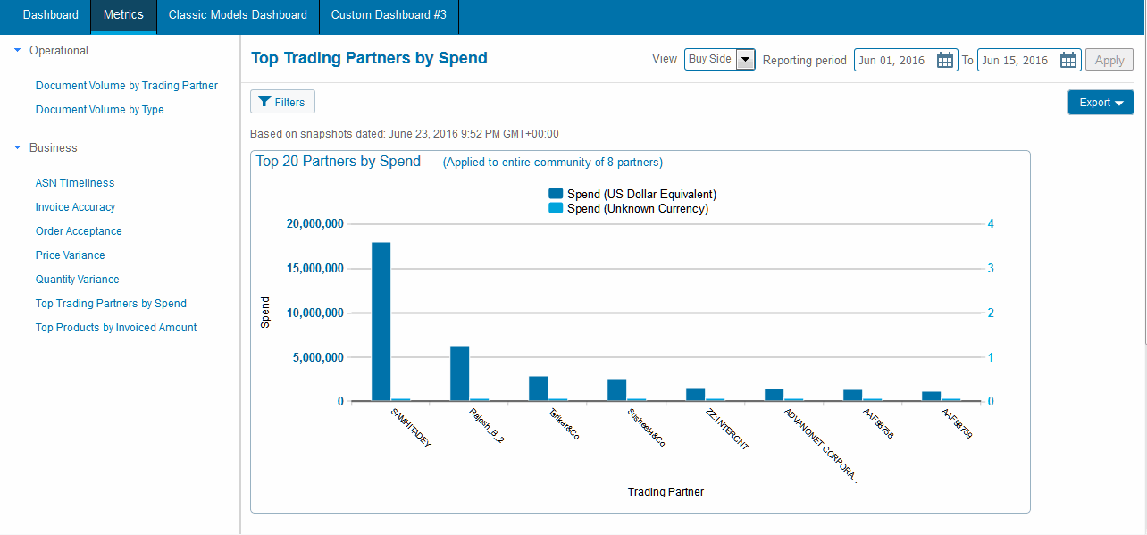Image resolution: width=1147 pixels, height=535 pixels.
Task: Click the Apply button
Action: (x=1109, y=61)
